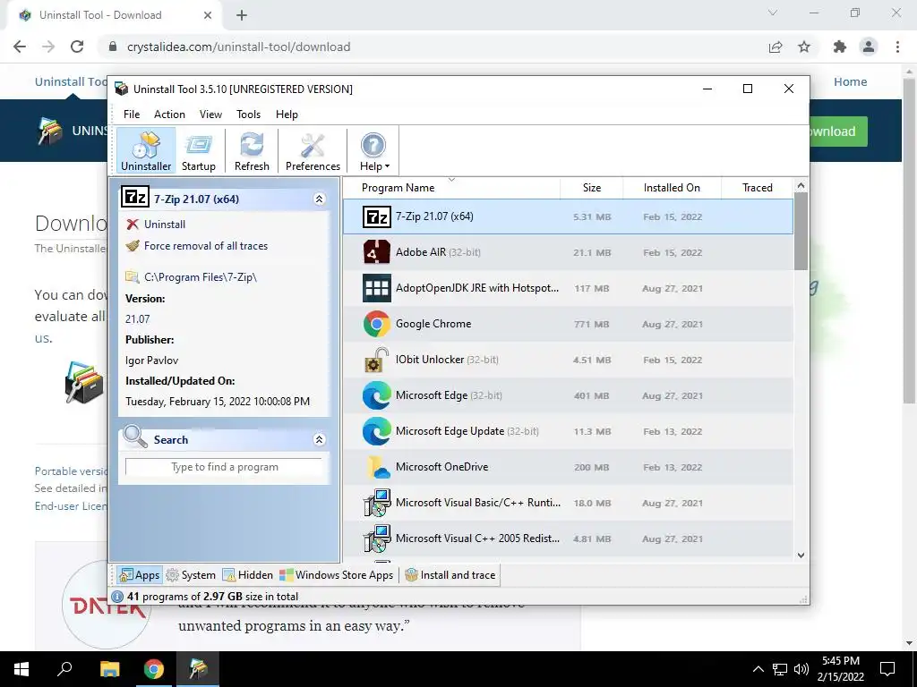
Task: Open the Uninstaller toolbar view
Action: 146,151
